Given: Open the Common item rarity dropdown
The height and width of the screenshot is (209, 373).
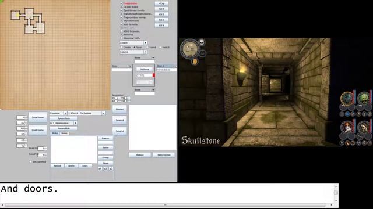Looking at the screenshot, I should tap(58, 113).
